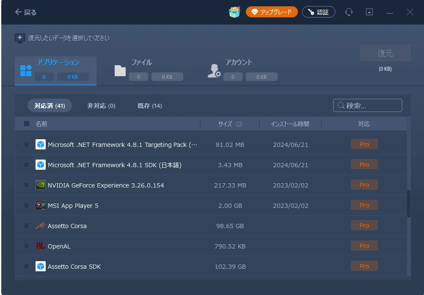The height and width of the screenshot is (295, 424).
Task: Open the headset support icon
Action: click(349, 12)
